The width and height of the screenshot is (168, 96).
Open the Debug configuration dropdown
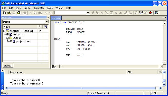click(x=46, y=22)
